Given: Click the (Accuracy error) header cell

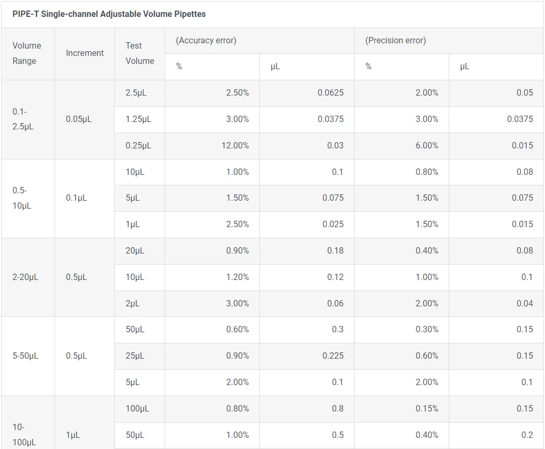Looking at the screenshot, I should pyautogui.click(x=206, y=41).
